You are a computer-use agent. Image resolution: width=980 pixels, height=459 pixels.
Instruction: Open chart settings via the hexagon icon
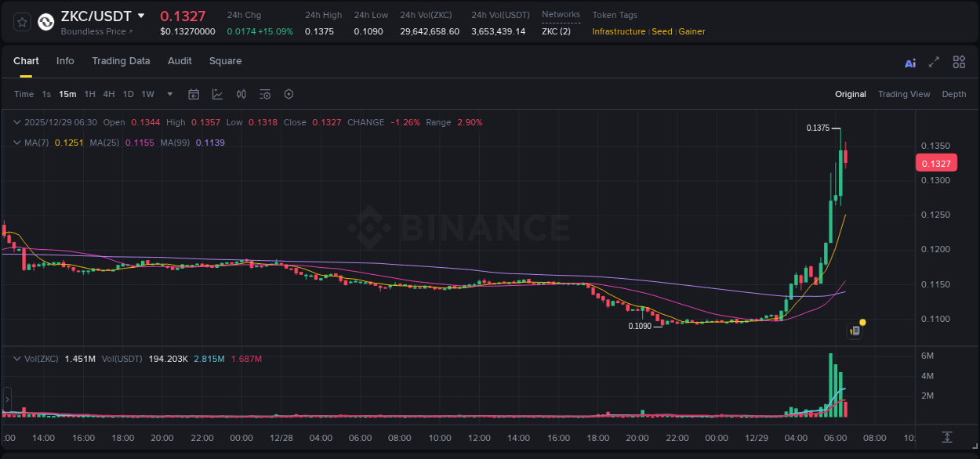pyautogui.click(x=289, y=94)
